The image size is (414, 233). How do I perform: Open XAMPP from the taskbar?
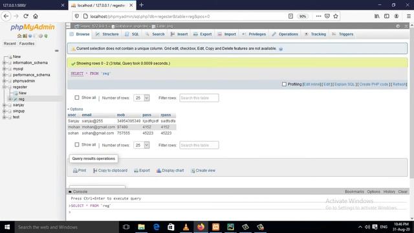click(215, 227)
